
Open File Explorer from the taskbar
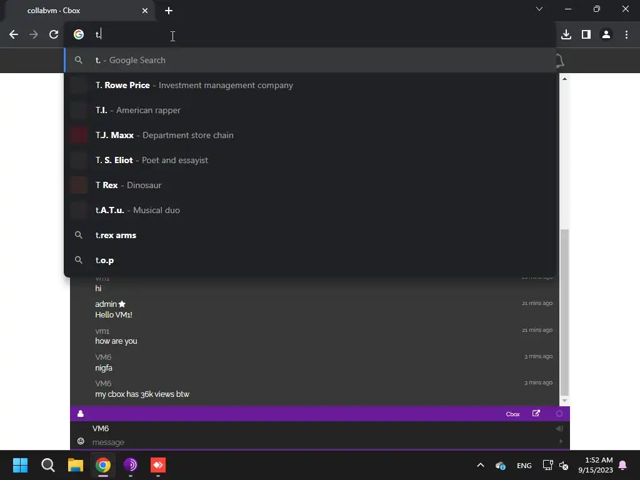76,465
